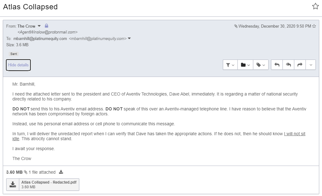This screenshot has width=322, height=196.
Task: Open the more actions chevron
Action: click(310, 65)
